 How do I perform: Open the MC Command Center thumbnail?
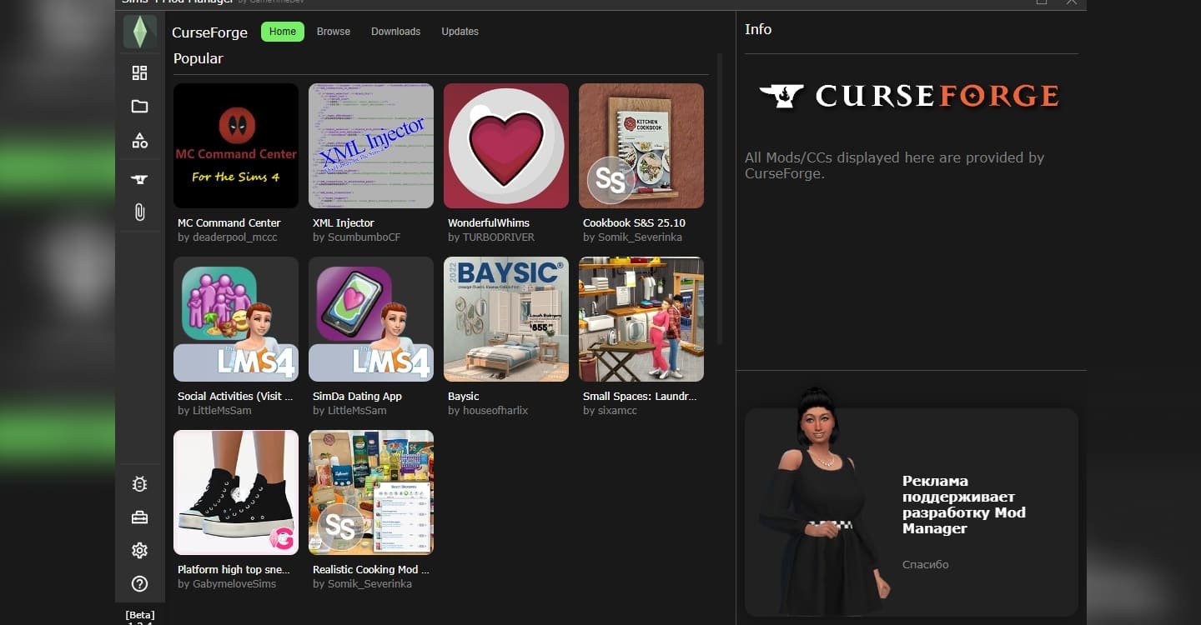point(236,146)
